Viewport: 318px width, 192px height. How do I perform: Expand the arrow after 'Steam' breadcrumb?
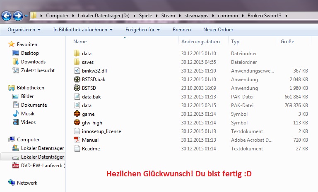(x=180, y=16)
